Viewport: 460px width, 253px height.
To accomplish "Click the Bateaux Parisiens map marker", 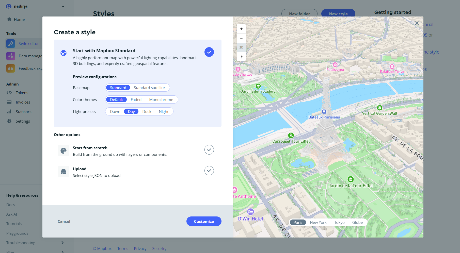I will coord(324,112).
